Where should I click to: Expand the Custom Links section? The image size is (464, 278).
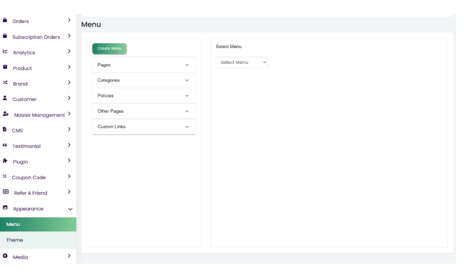coord(144,127)
